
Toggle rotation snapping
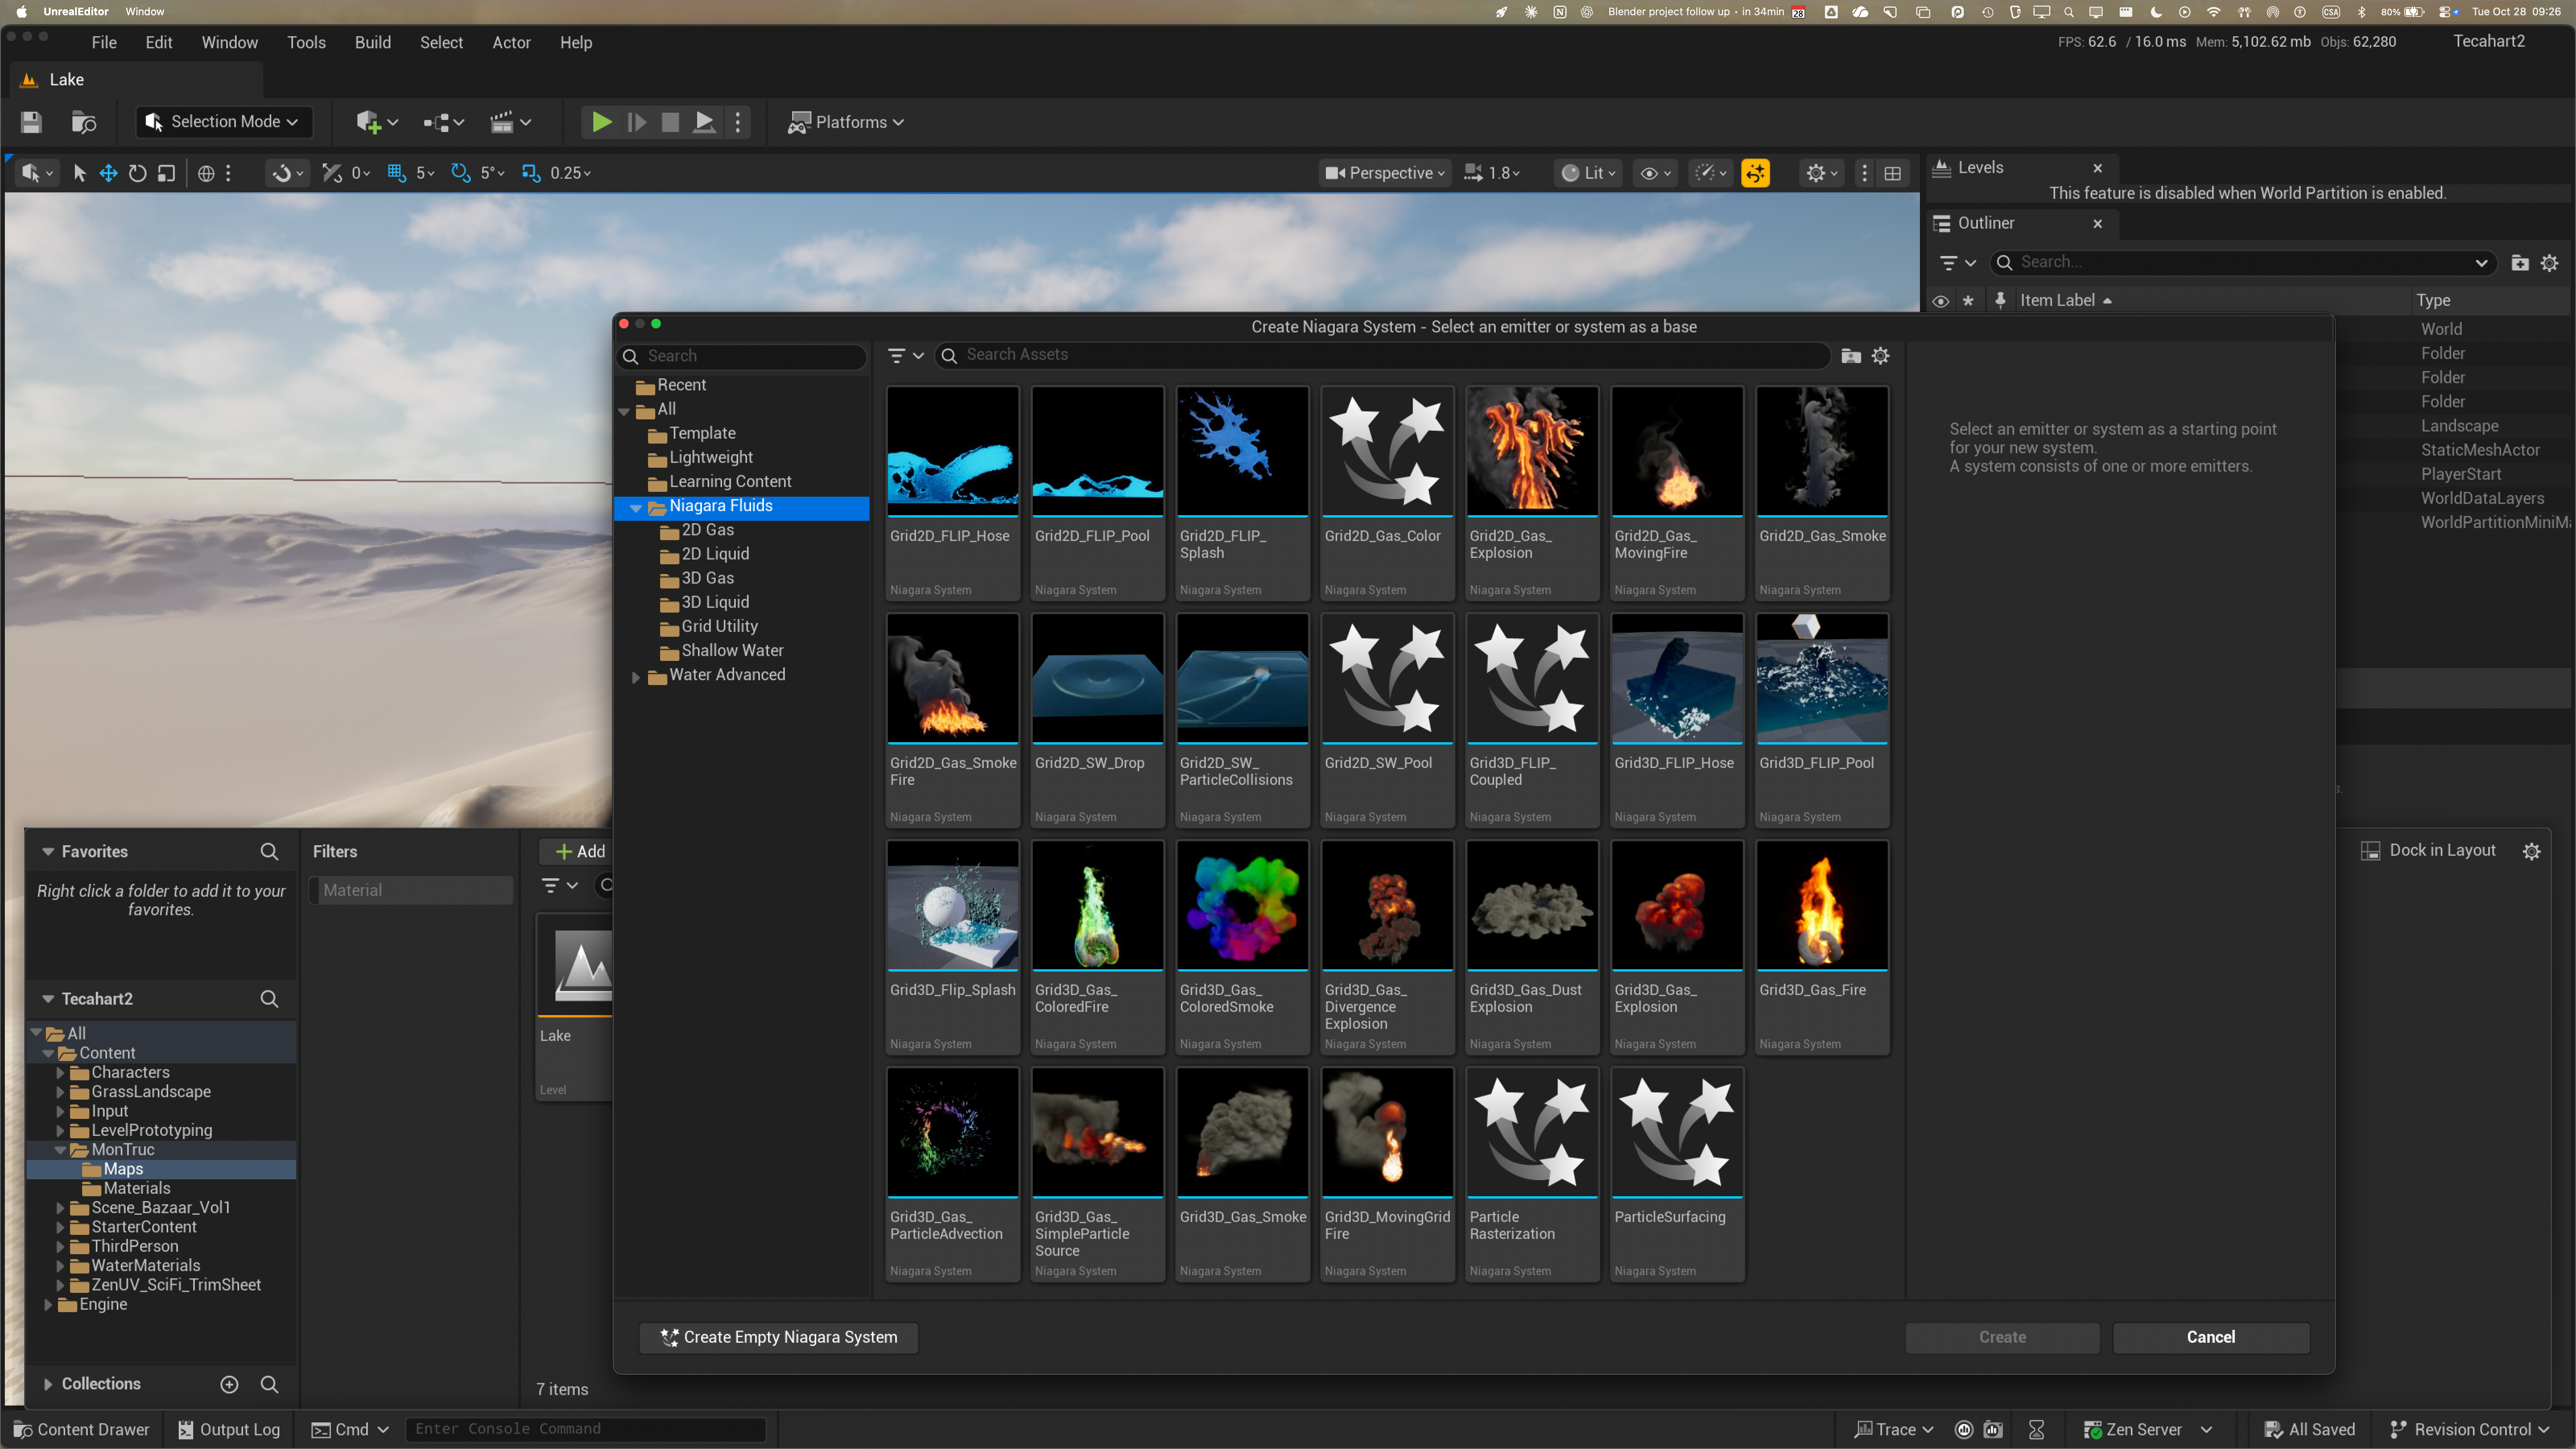coord(460,173)
